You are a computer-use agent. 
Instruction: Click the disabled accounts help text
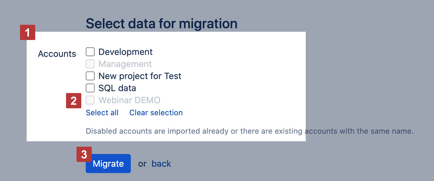pos(250,131)
